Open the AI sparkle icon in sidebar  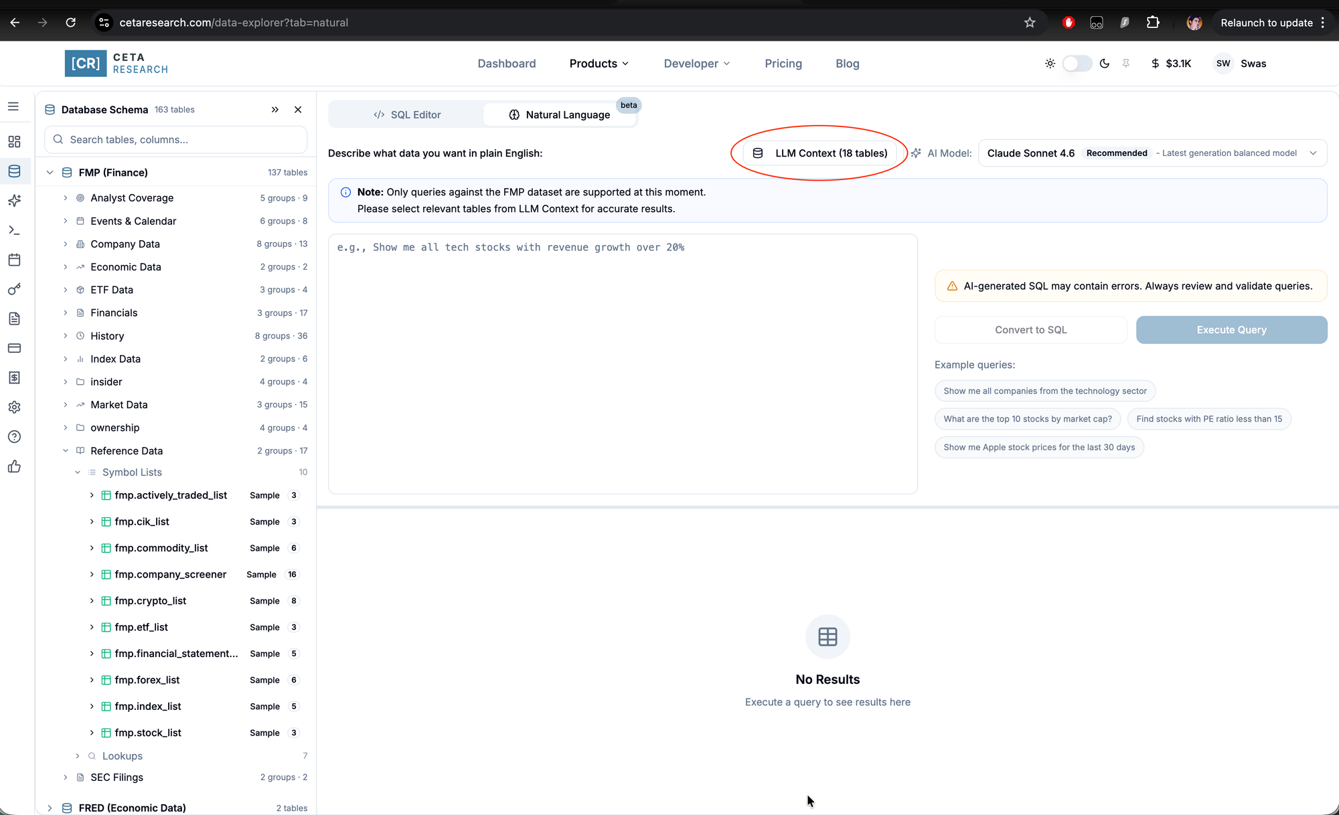pyautogui.click(x=14, y=201)
